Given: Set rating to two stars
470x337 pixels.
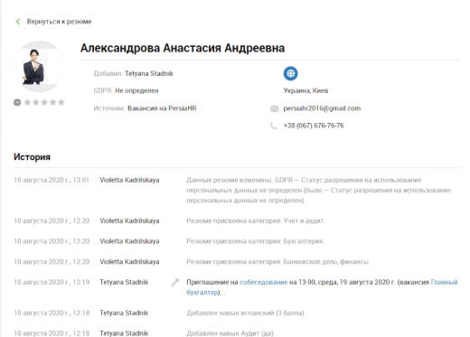Looking at the screenshot, I should tap(35, 102).
